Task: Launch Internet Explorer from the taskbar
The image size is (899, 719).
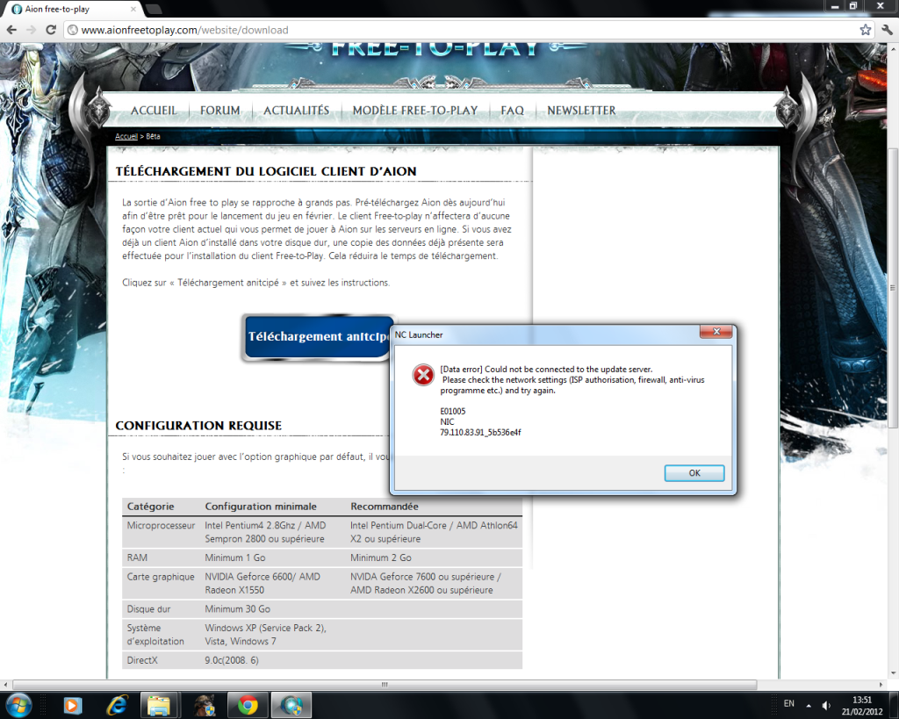Action: [116, 704]
